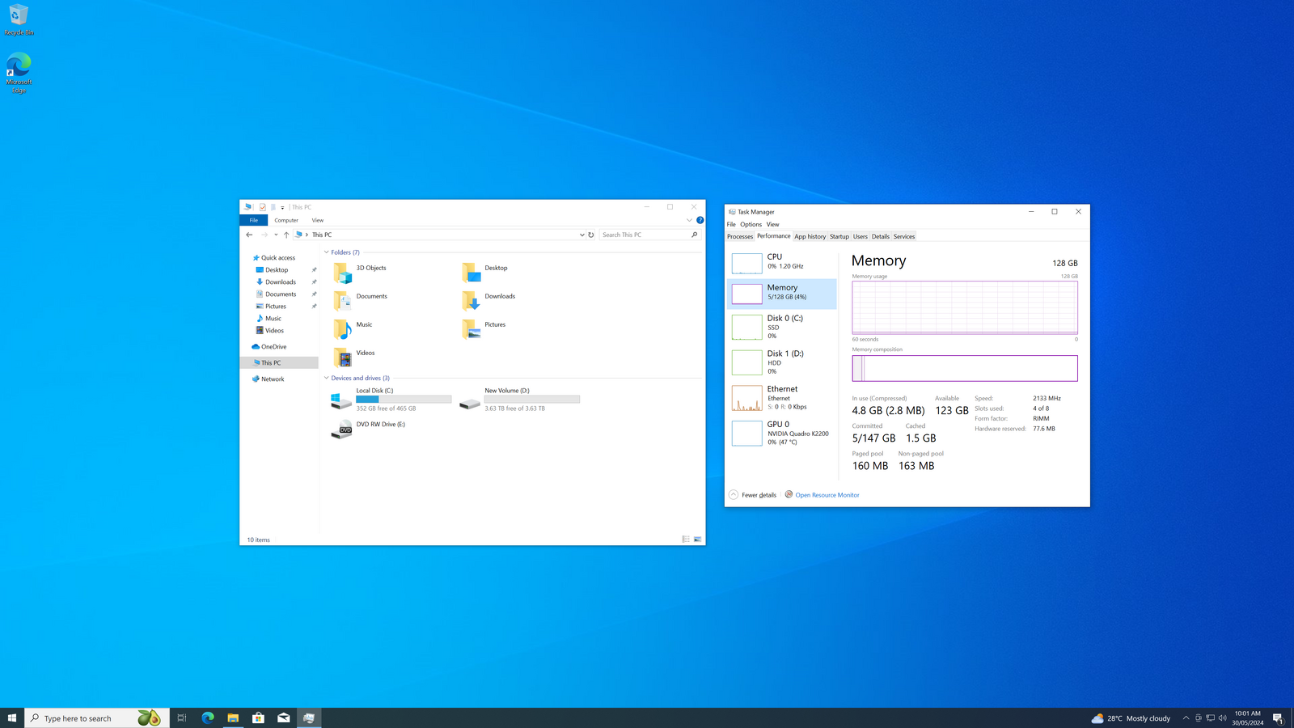
Task: Open the Windows Start menu
Action: point(12,718)
